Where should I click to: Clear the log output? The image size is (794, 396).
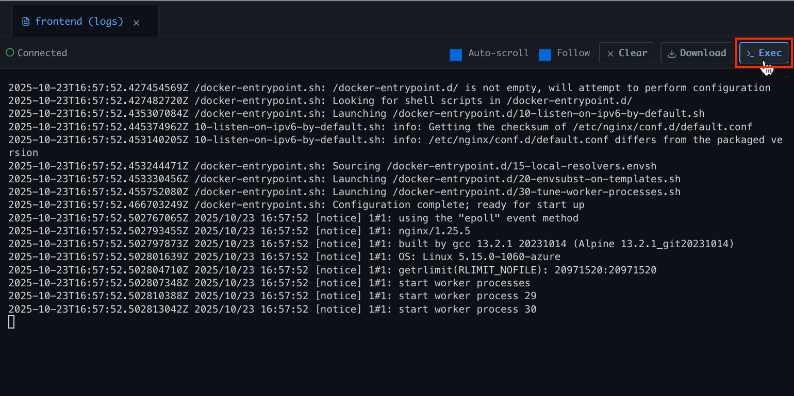(x=626, y=53)
